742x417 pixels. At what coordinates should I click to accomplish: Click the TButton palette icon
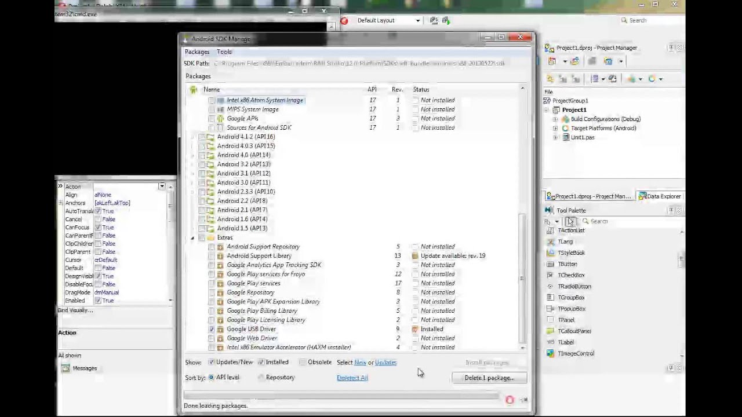[550, 264]
